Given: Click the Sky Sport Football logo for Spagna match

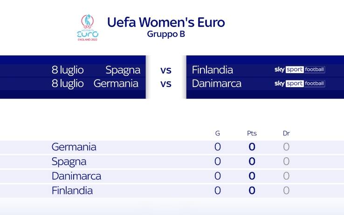Looking at the screenshot, I should pyautogui.click(x=299, y=70).
